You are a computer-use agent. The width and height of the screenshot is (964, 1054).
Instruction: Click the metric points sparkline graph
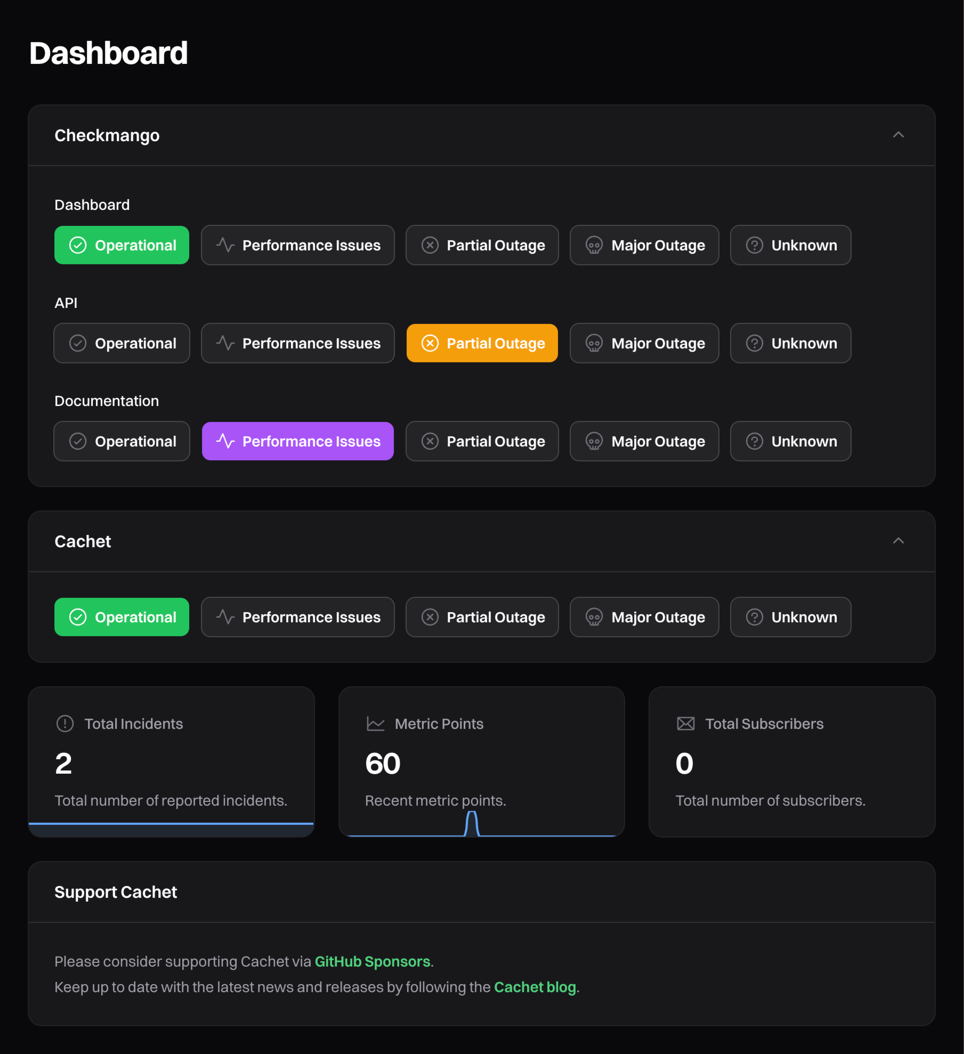pyautogui.click(x=473, y=823)
